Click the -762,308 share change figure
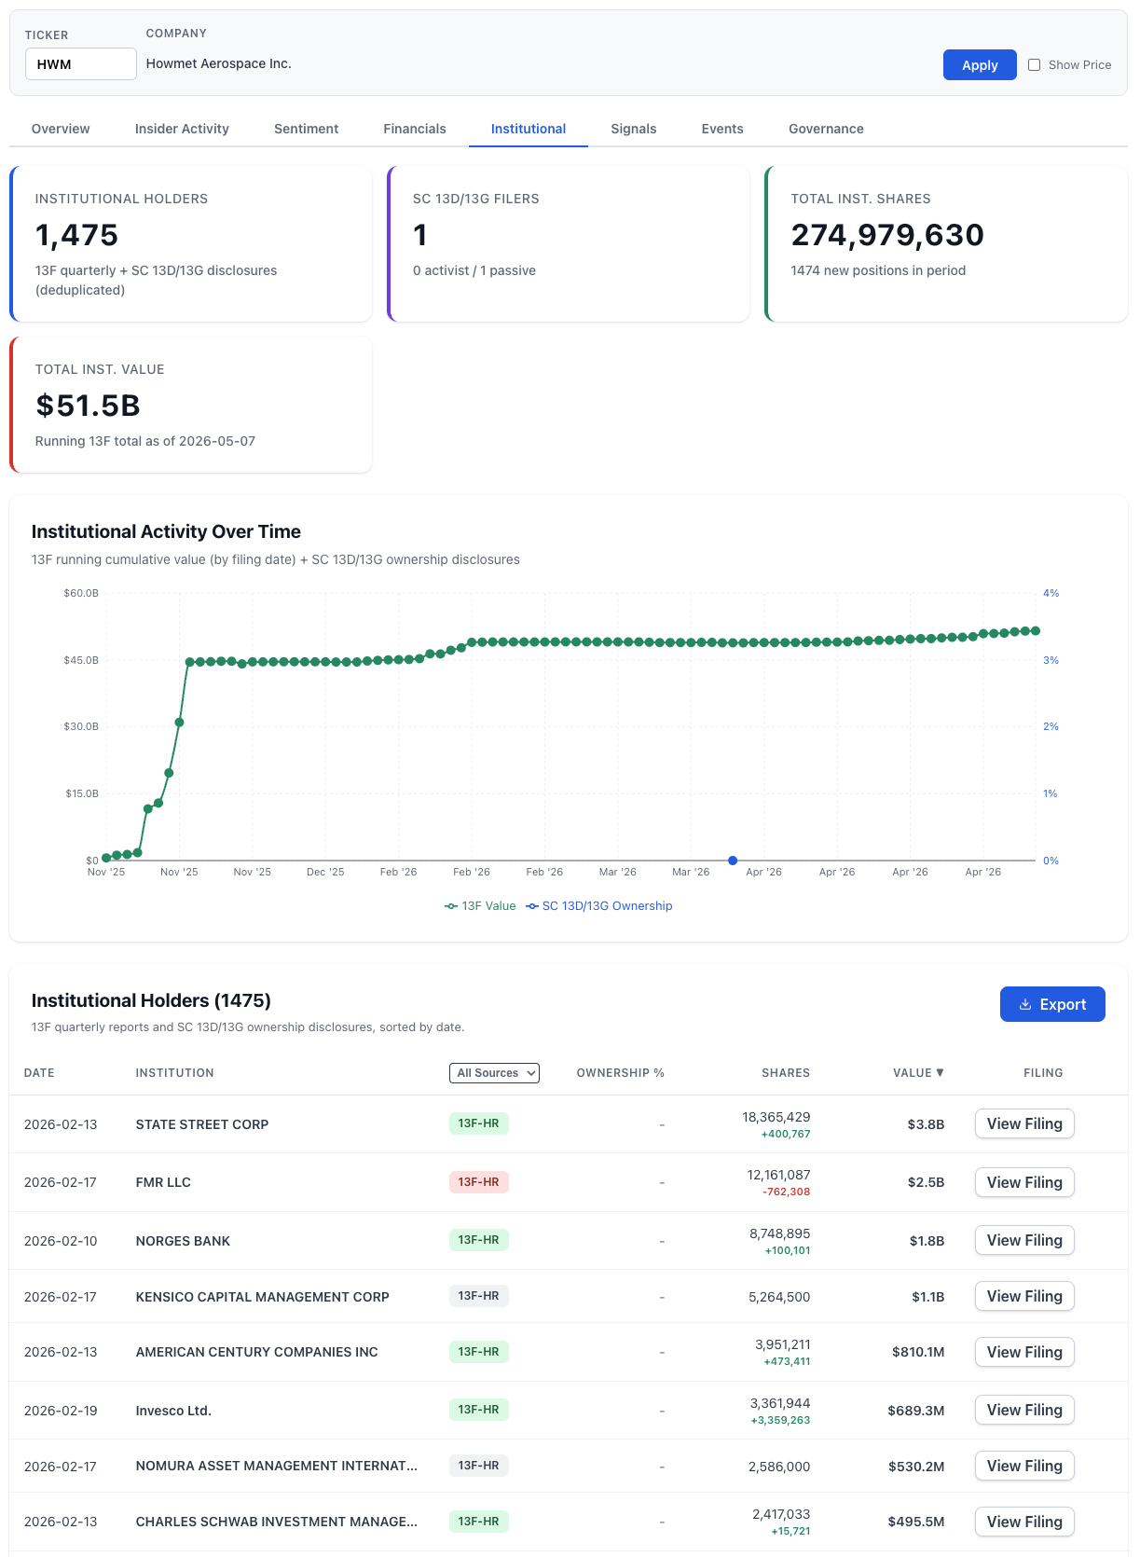Screen dimensions: 1140x1557 tap(786, 1192)
